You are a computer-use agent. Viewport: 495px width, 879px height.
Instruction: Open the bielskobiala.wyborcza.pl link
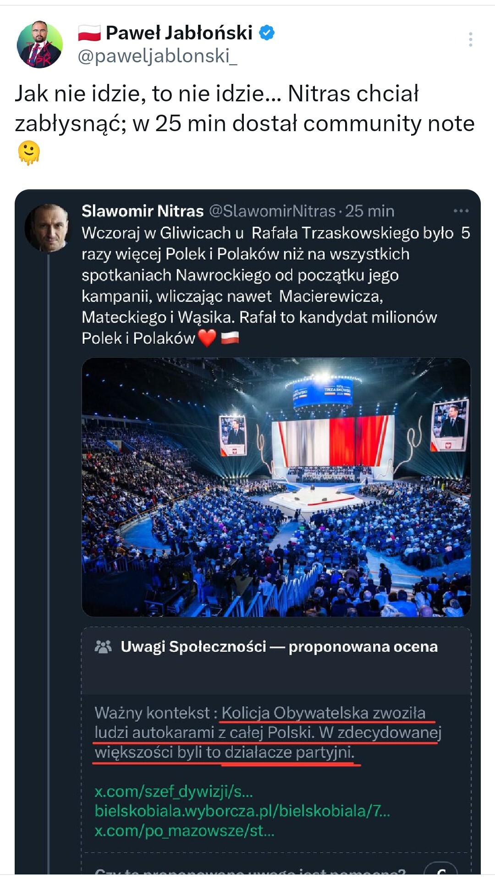point(242,811)
